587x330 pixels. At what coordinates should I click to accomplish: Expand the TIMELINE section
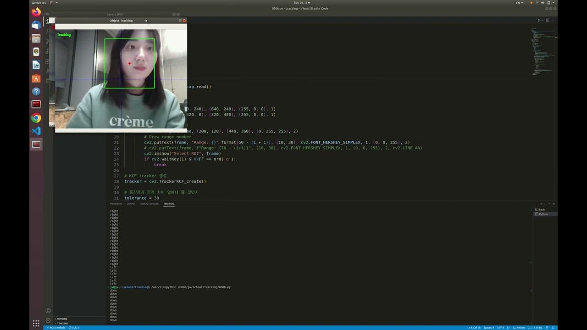tap(62, 323)
